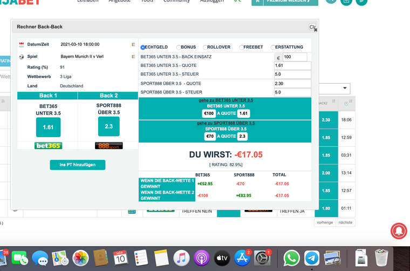Open Photos from the dock
The width and height of the screenshot is (410, 271).
pyautogui.click(x=80, y=259)
